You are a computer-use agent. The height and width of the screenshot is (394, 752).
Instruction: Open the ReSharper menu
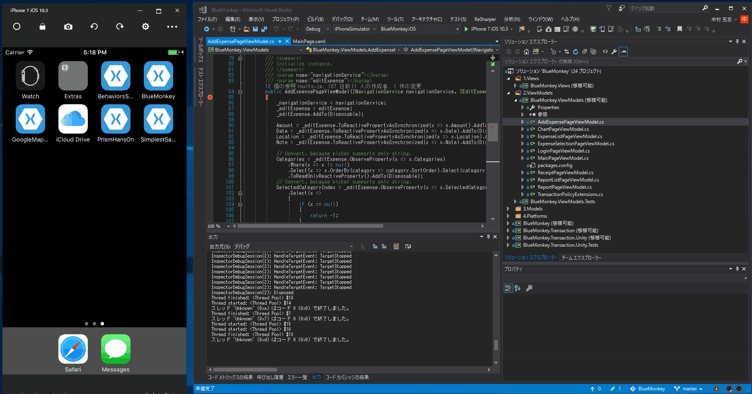click(x=485, y=19)
